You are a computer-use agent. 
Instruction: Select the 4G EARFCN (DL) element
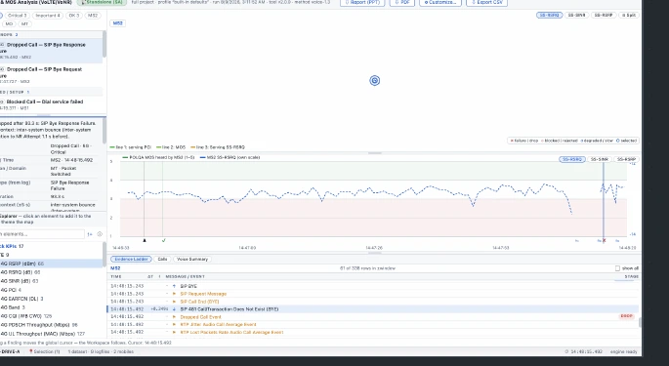[51, 299]
